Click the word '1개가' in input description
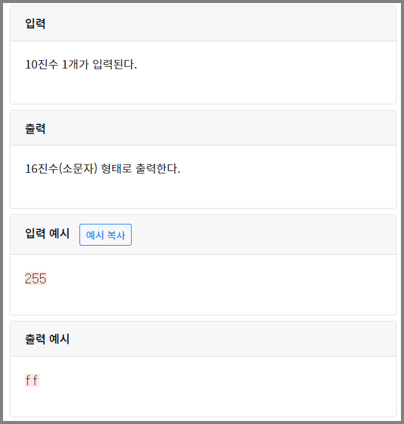404x424 pixels. 75,64
